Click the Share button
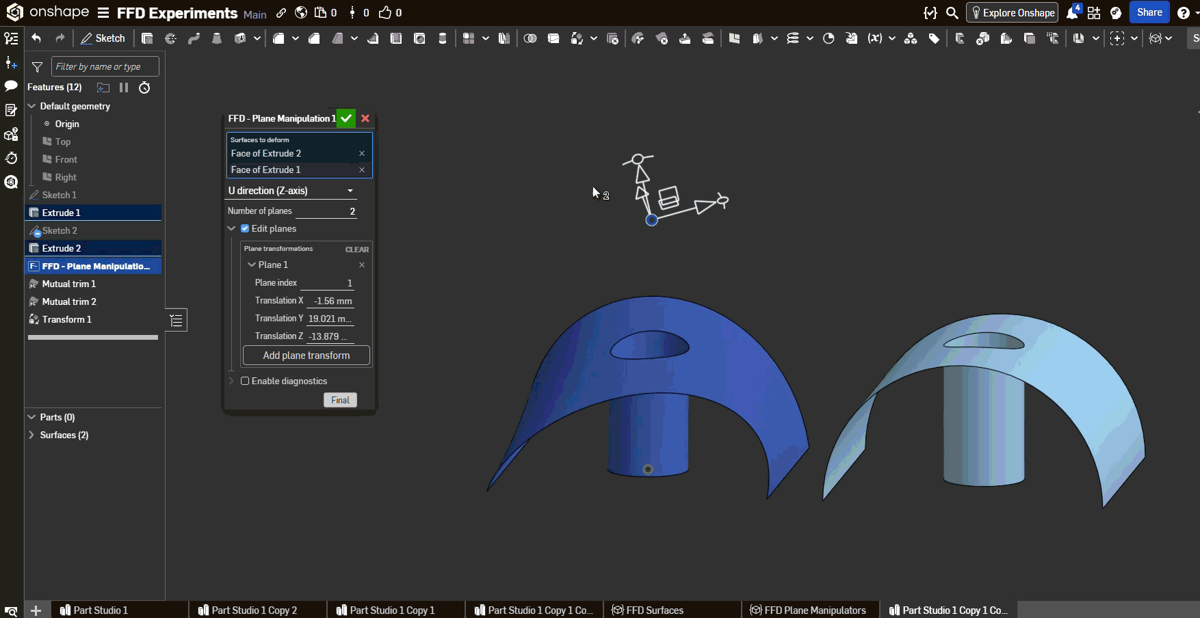The image size is (1200, 618). 1149,12
